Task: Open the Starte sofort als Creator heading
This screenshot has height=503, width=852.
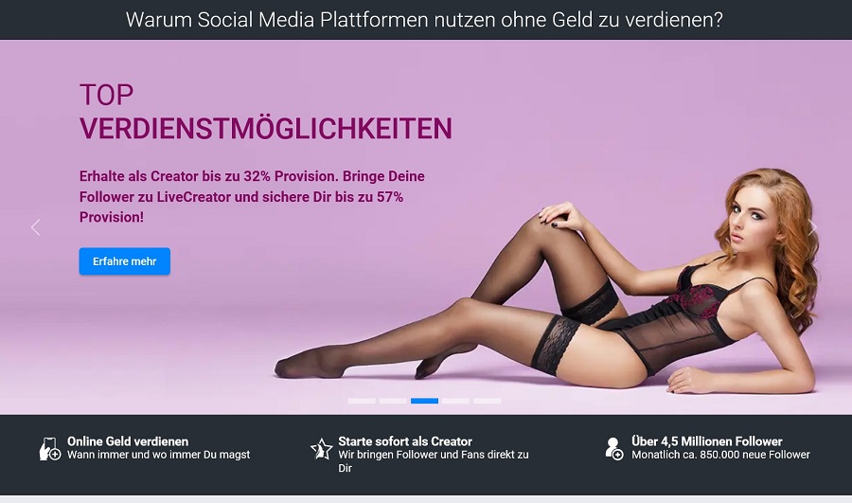Action: tap(405, 441)
